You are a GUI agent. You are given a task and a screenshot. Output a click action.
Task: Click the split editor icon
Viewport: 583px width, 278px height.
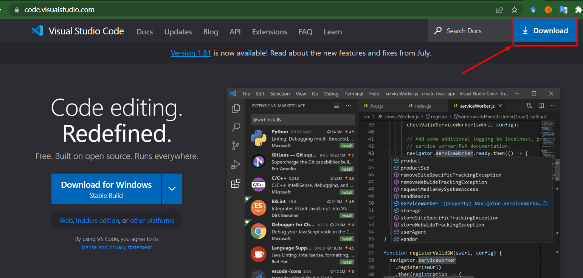[x=541, y=106]
